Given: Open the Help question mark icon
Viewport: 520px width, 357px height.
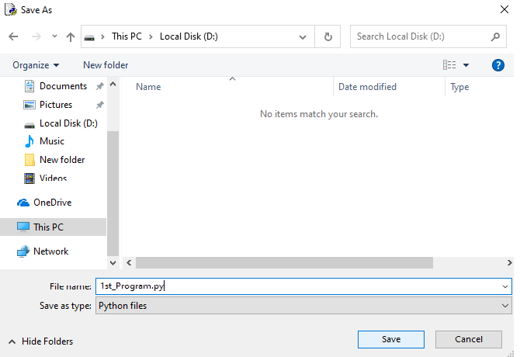Looking at the screenshot, I should tap(498, 65).
